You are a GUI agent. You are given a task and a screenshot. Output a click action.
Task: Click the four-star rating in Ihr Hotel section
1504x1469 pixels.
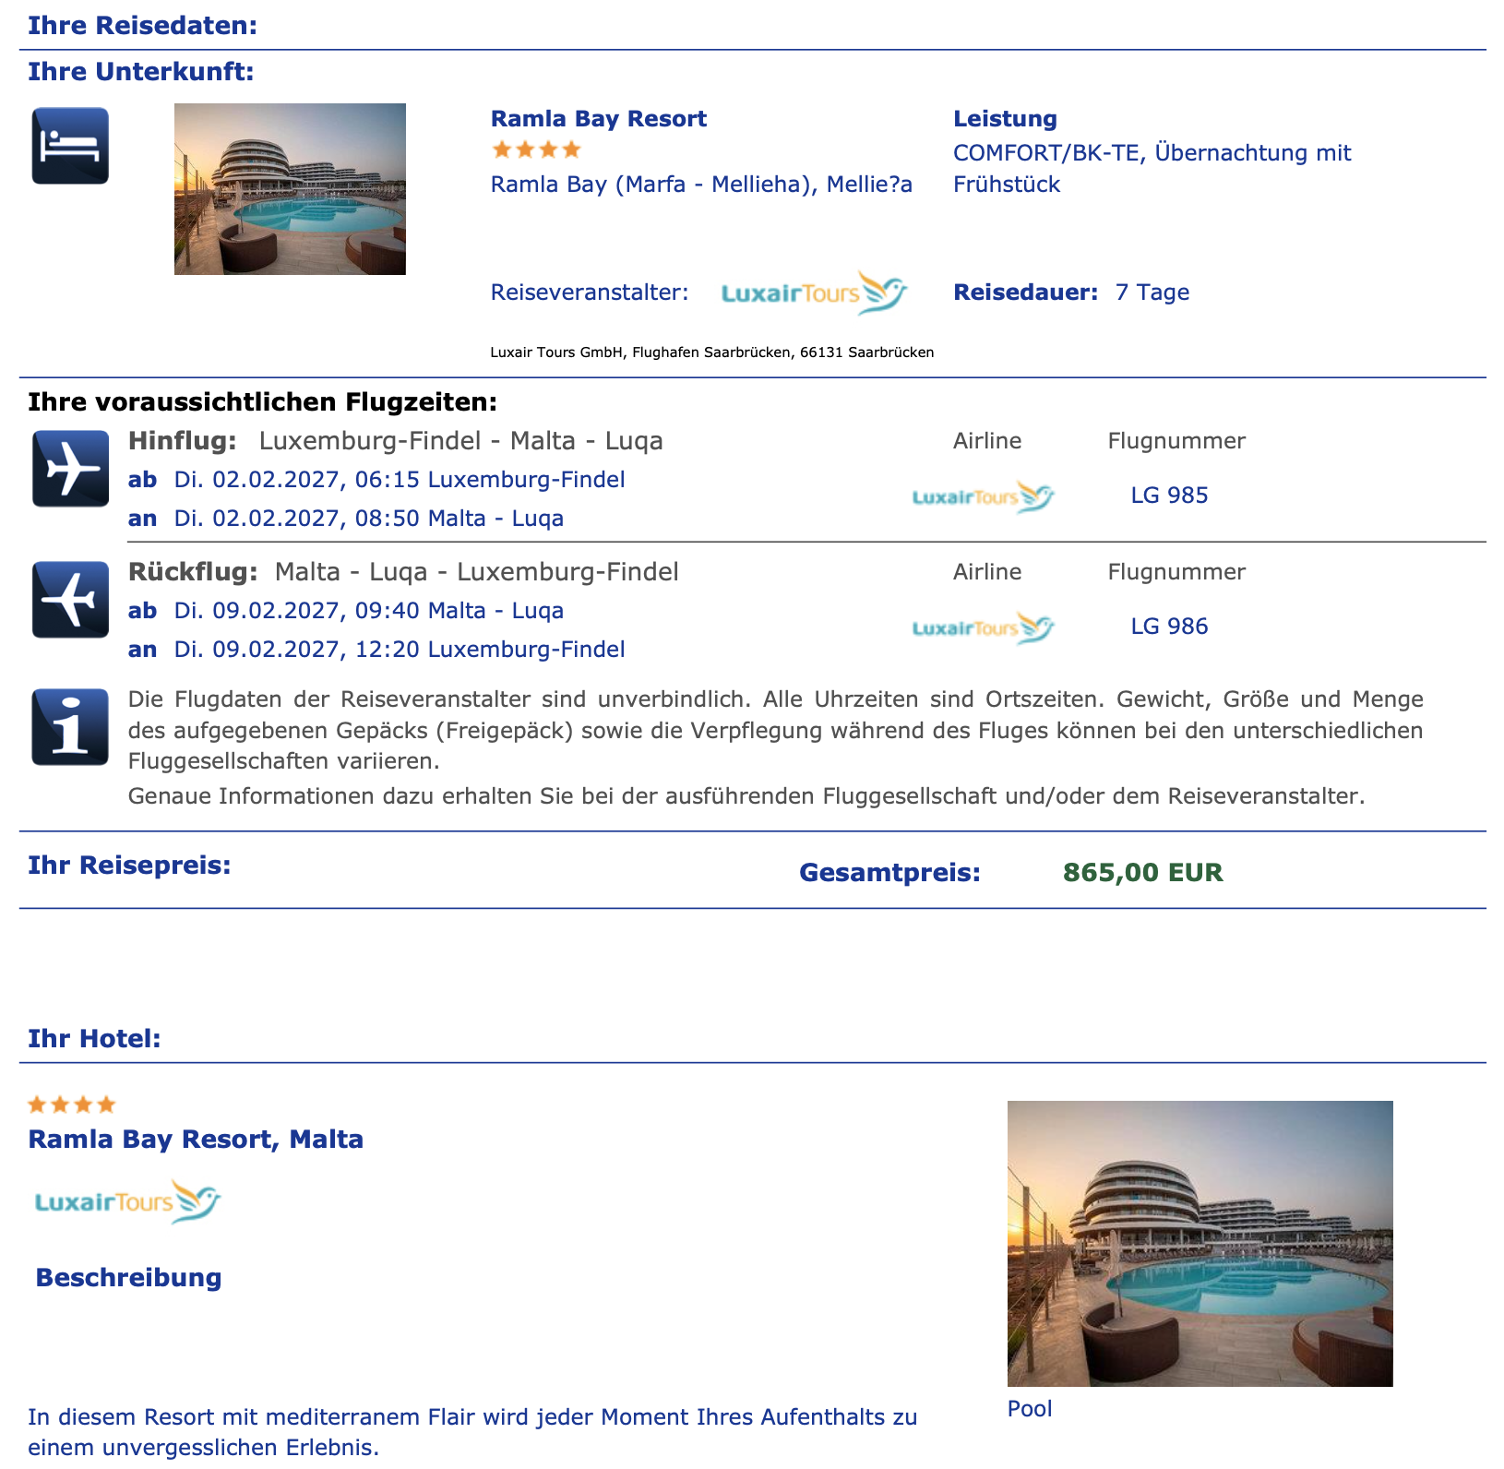[72, 1105]
